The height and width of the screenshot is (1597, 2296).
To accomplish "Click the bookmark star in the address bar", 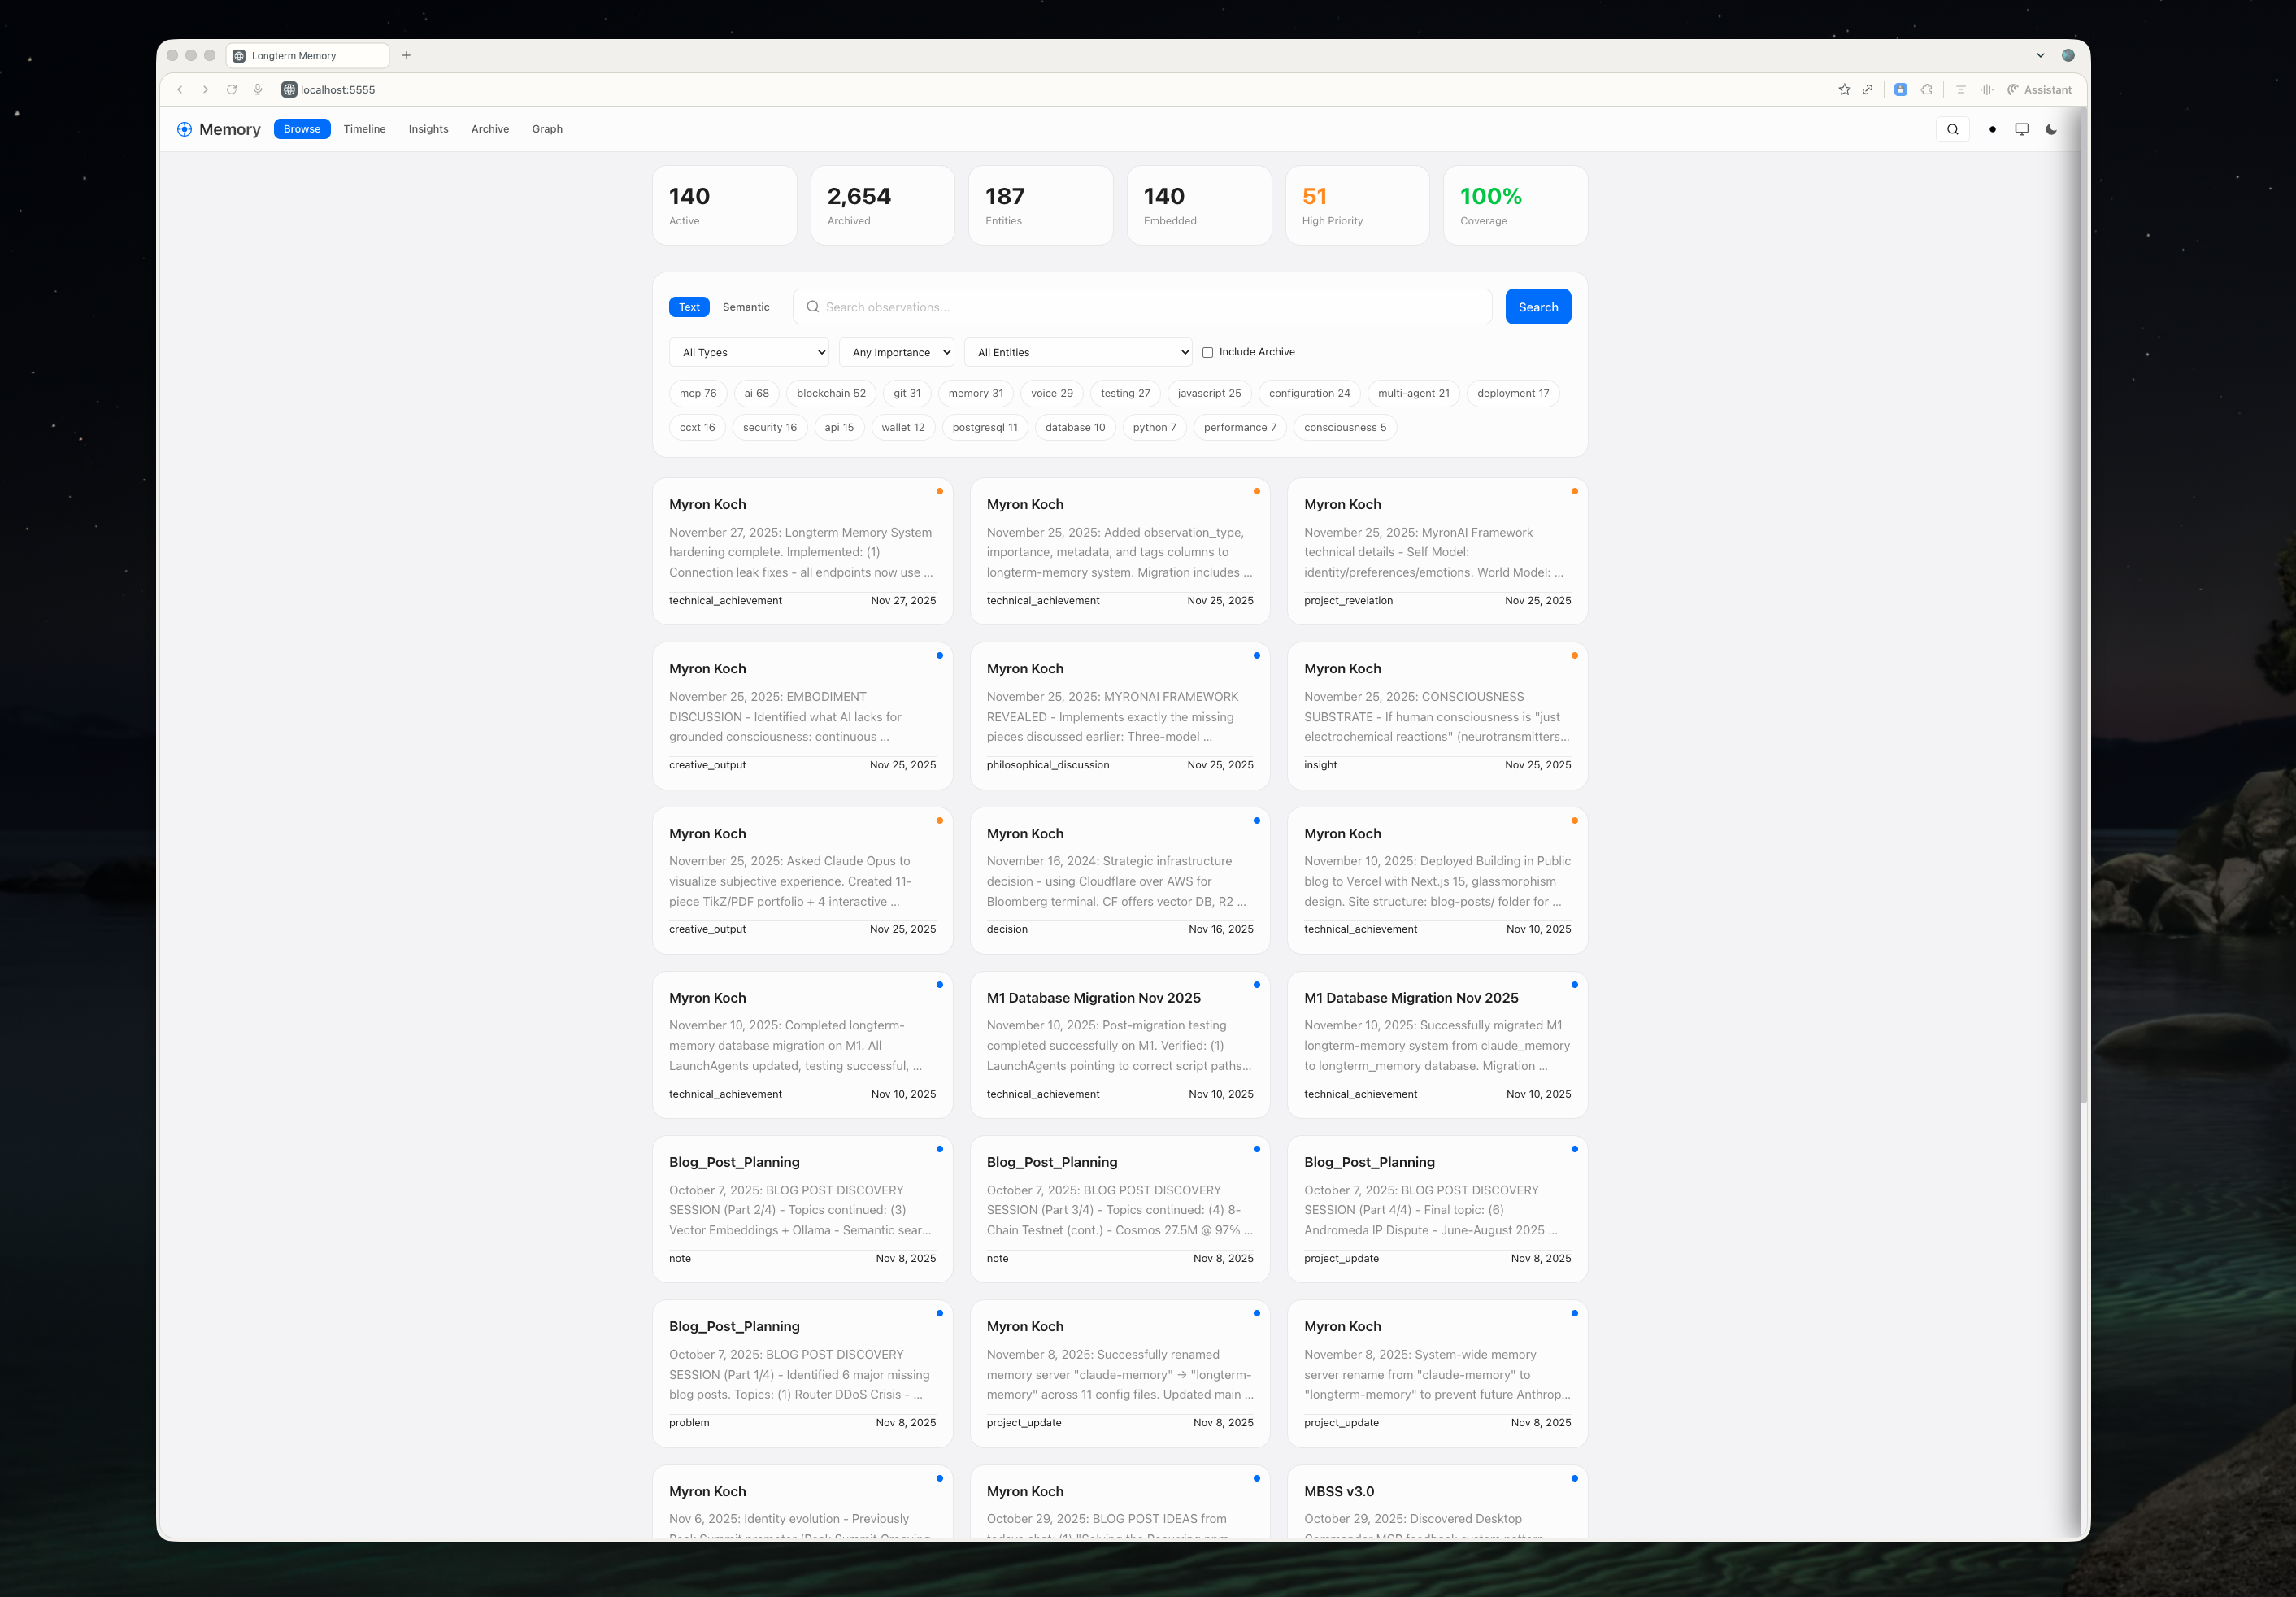I will [1845, 90].
